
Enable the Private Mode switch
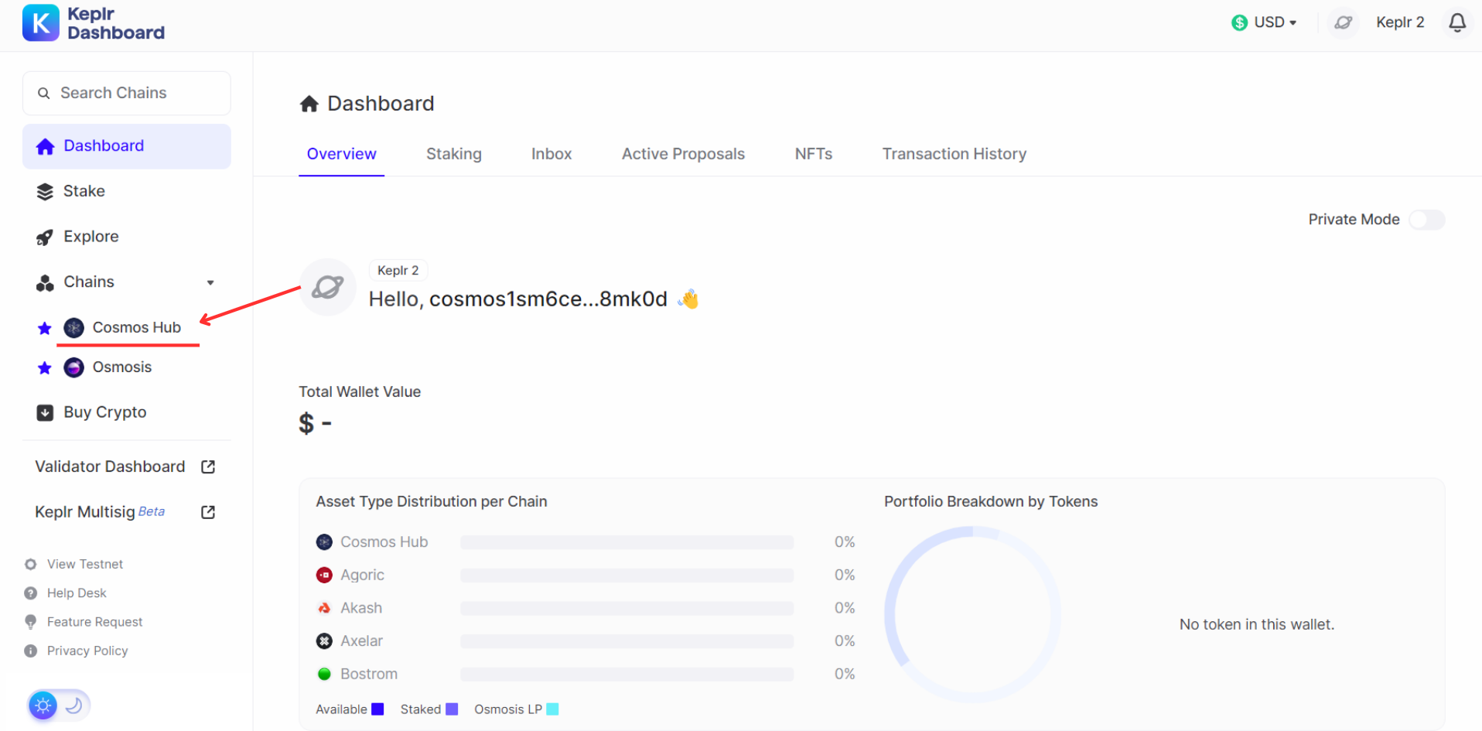(x=1426, y=220)
